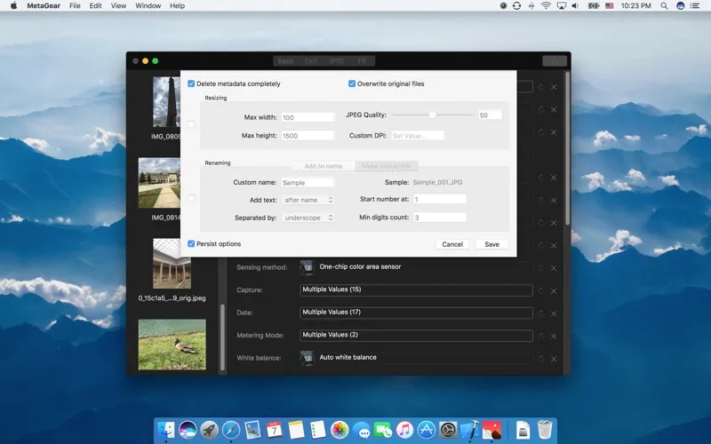711x444 pixels.
Task: Open Messages from the dock
Action: pos(362,430)
